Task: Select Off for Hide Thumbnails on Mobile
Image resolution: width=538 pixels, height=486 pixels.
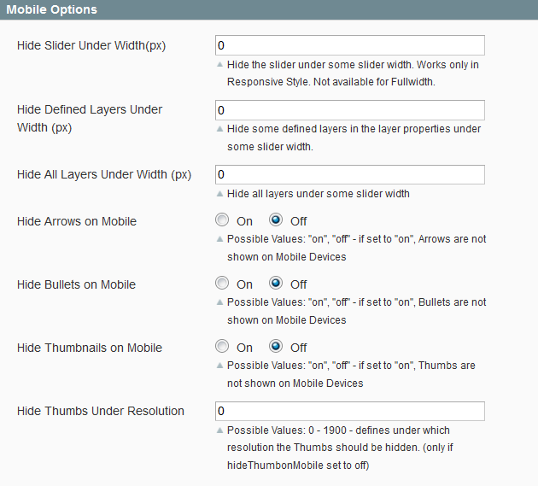Action: click(276, 346)
